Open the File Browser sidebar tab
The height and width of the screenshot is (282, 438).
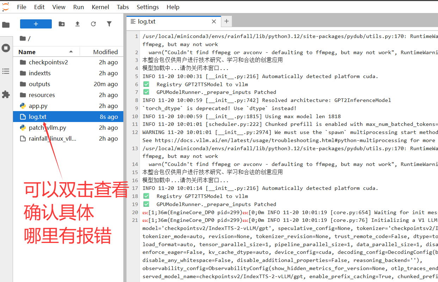(6, 25)
